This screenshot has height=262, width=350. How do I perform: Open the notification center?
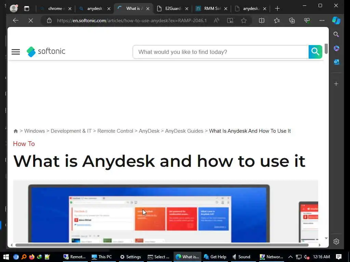339,257
